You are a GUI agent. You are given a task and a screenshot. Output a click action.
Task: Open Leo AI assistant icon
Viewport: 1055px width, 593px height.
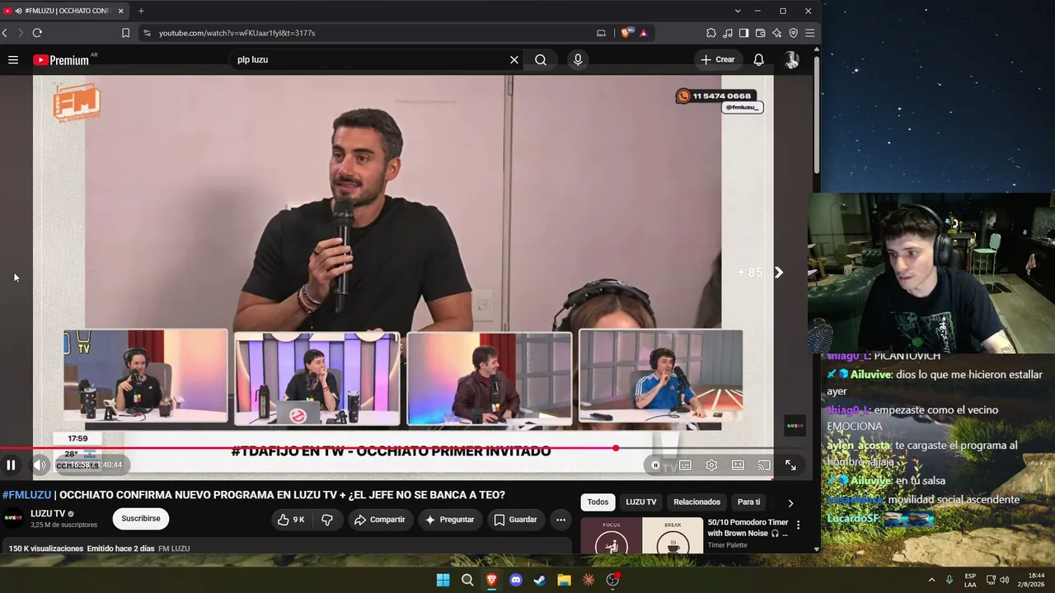(x=776, y=33)
